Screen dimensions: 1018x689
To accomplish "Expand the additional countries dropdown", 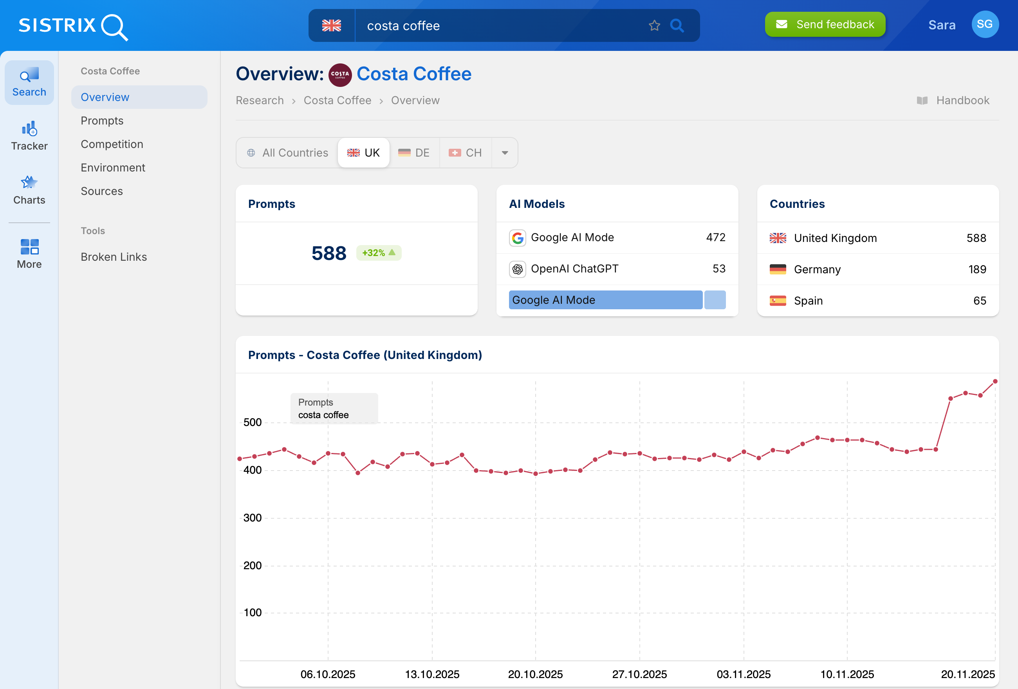I will 505,152.
